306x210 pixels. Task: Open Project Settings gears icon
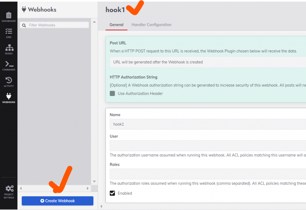9,189
